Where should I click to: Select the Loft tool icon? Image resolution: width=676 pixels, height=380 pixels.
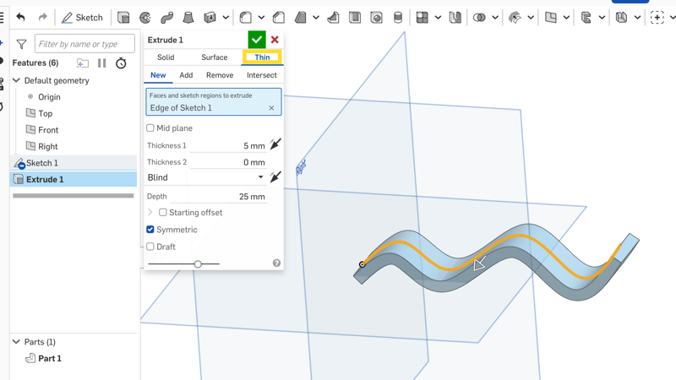pos(188,18)
